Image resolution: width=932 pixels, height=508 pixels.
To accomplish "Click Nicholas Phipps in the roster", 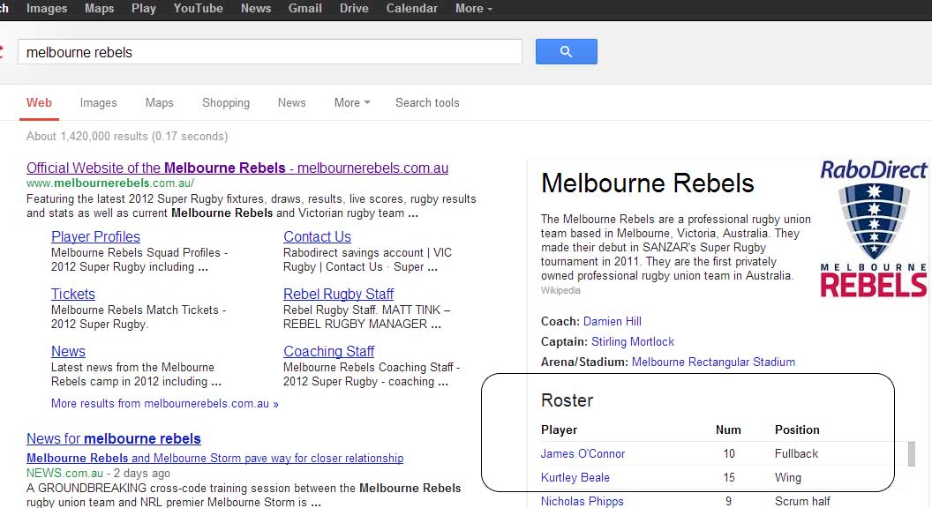I will tap(582, 502).
